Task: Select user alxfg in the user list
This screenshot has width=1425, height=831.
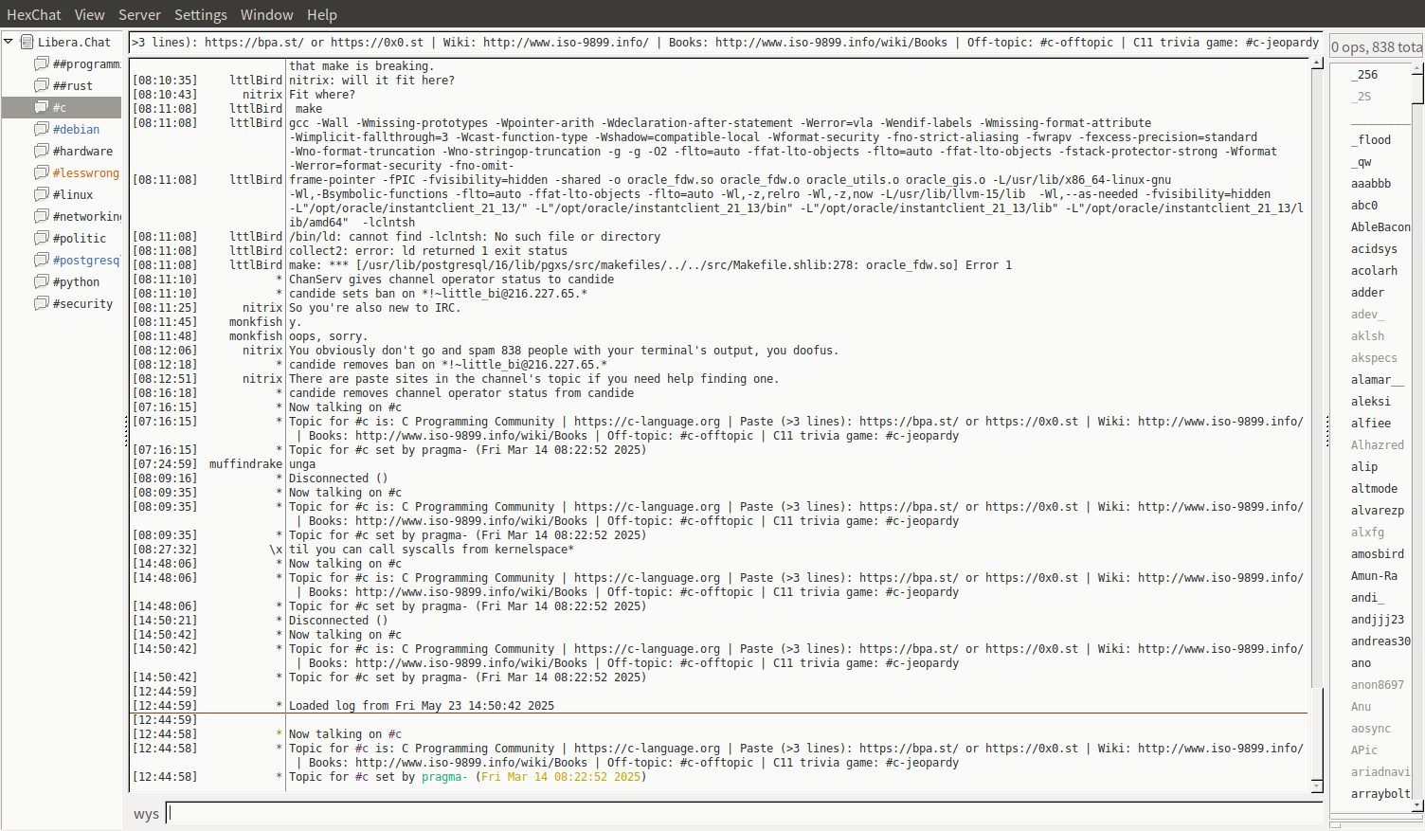Action: (x=1367, y=532)
